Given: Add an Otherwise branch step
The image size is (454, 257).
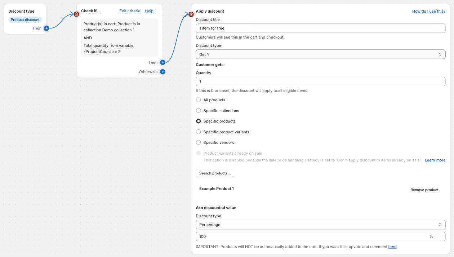Looking at the screenshot, I should (x=163, y=72).
